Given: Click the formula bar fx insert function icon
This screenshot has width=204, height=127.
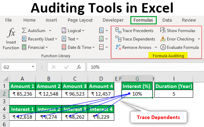Looking at the screenshot, I should click(79, 67).
